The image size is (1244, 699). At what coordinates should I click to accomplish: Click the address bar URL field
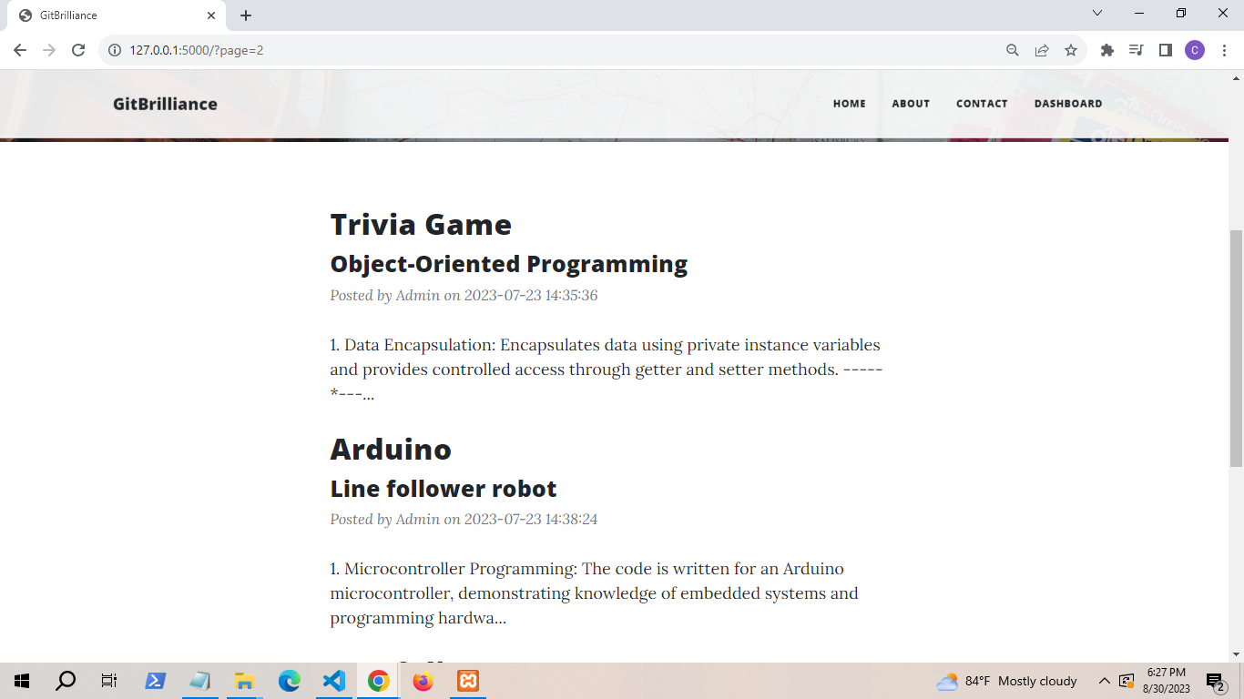546,50
